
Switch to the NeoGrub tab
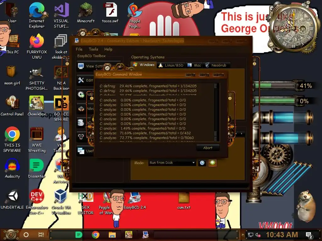pos(216,65)
